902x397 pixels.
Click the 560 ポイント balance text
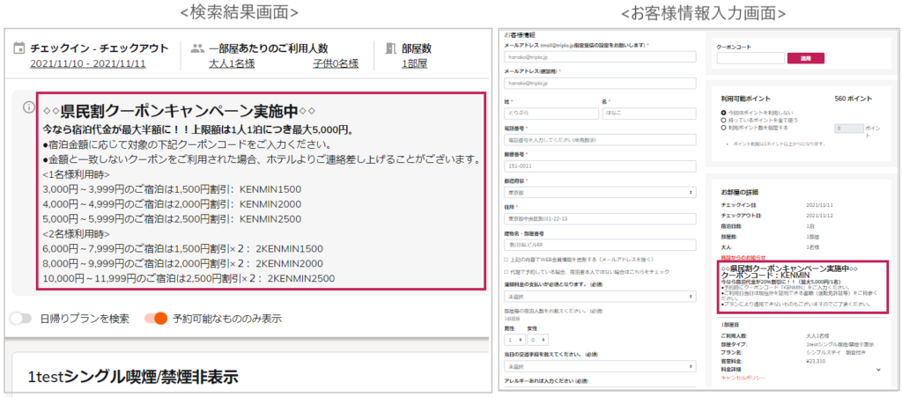point(853,99)
